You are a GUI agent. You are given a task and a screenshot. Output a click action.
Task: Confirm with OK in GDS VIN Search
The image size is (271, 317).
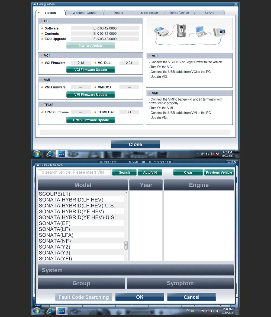[140, 297]
